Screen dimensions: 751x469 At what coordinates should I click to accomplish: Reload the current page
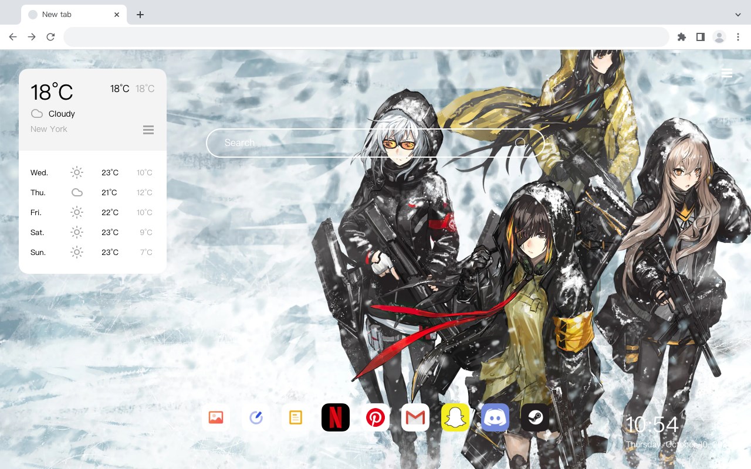[50, 37]
